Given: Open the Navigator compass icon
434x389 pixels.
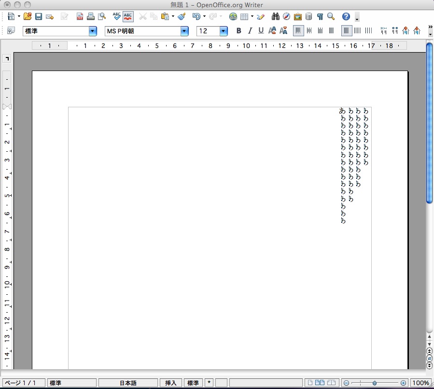Looking at the screenshot, I should 286,16.
